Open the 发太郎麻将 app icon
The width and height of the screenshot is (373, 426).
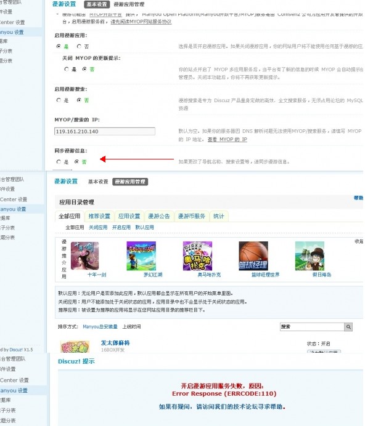pos(75,347)
